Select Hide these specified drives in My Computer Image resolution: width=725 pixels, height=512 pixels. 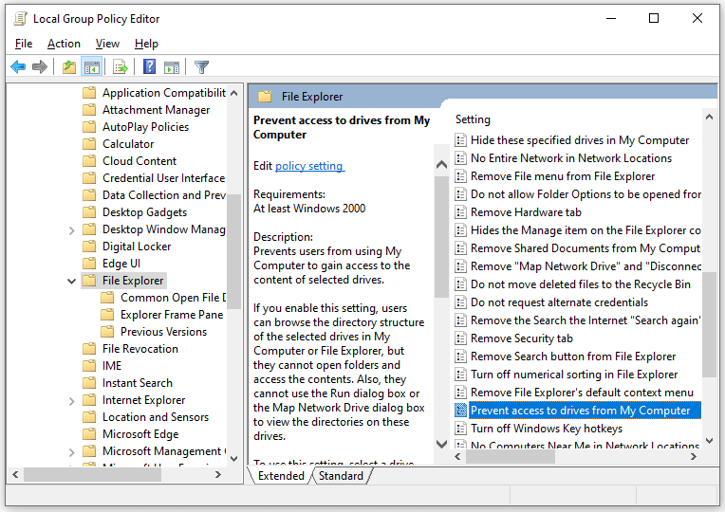580,140
